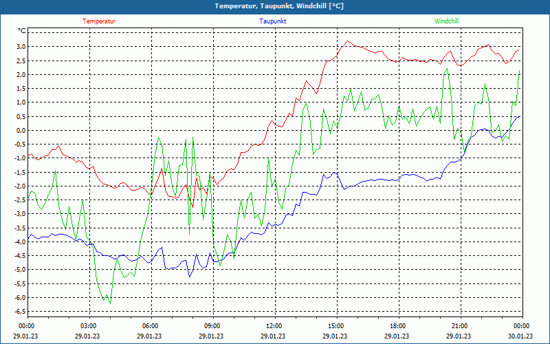
Task: Click the blue dew point minimum near 07:50
Action: (190, 277)
